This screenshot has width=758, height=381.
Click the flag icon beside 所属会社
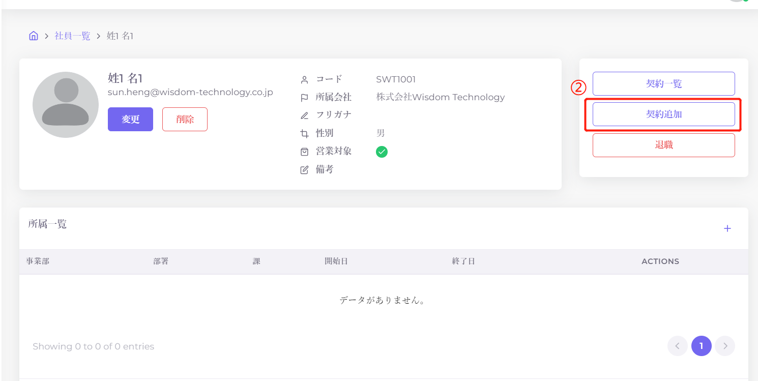(x=304, y=98)
